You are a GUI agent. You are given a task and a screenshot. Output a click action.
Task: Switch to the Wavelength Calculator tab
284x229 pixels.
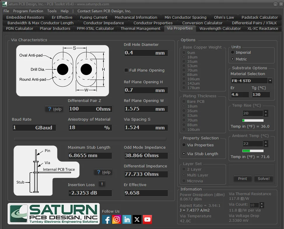click(x=220, y=29)
